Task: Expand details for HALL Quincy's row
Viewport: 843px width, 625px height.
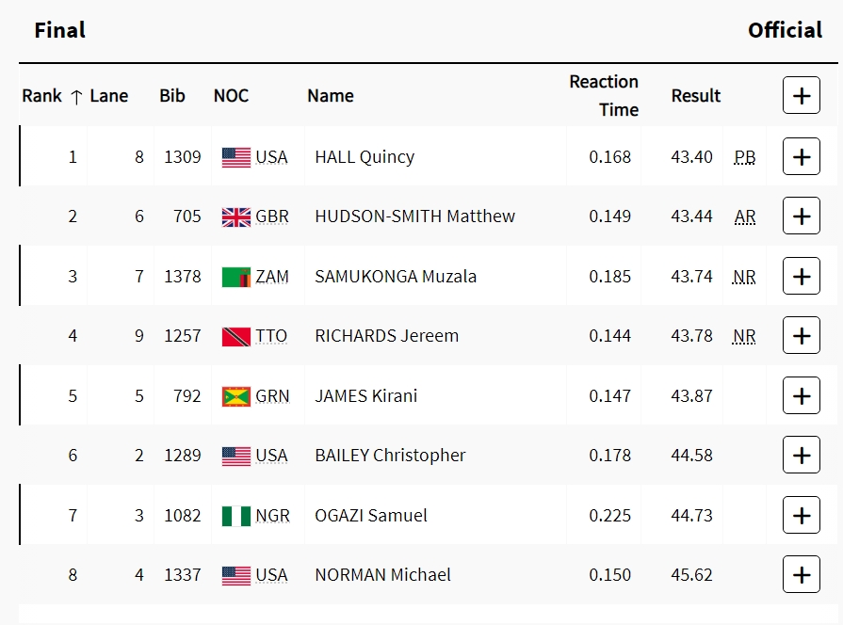Action: [x=801, y=157]
